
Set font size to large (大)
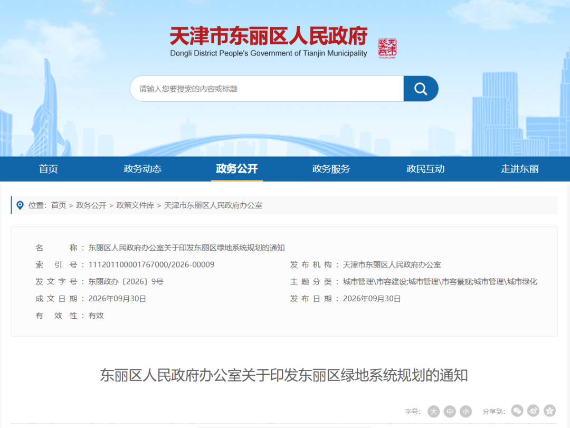pyautogui.click(x=433, y=411)
